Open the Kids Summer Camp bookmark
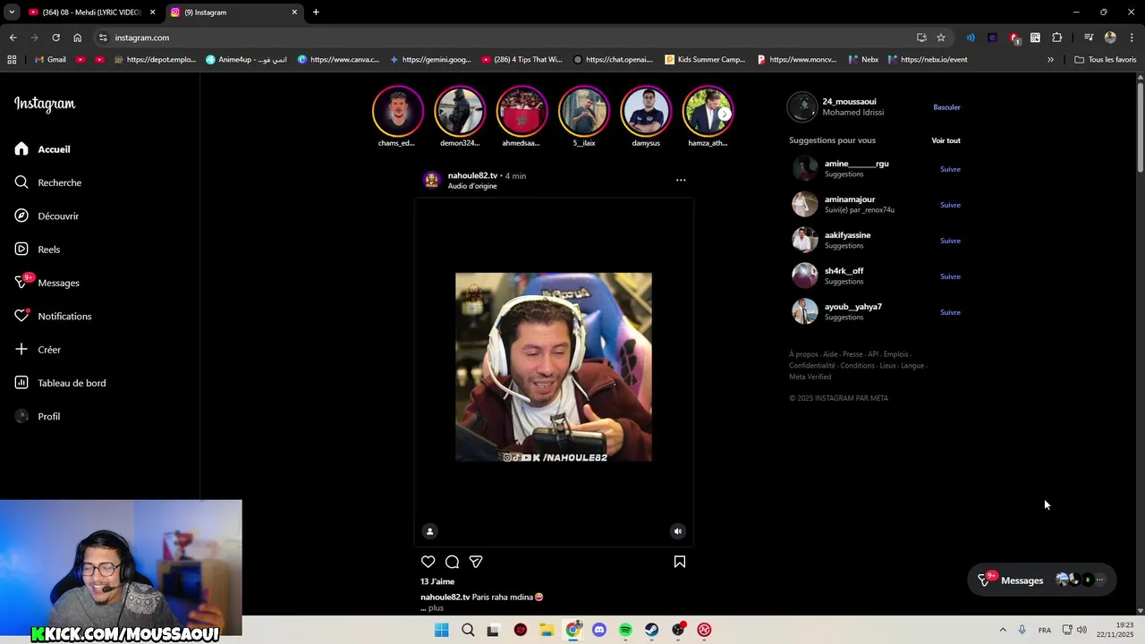 (x=705, y=60)
